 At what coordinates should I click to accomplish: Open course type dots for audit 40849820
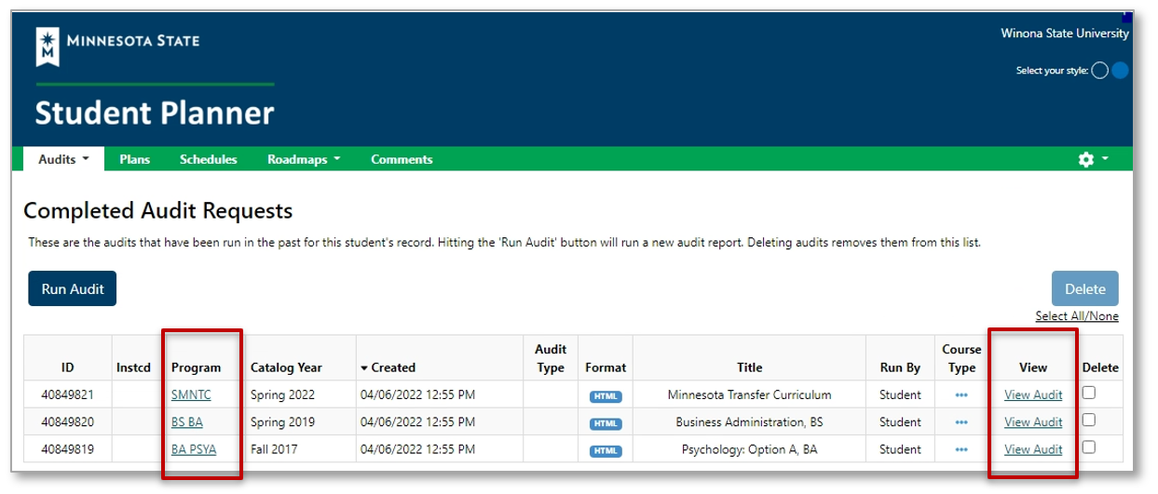(960, 422)
